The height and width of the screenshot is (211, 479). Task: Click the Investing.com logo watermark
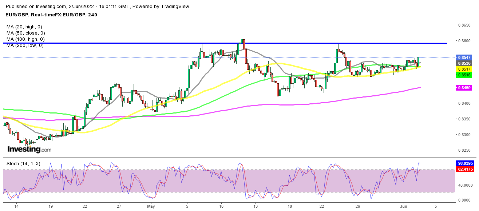coord(29,149)
